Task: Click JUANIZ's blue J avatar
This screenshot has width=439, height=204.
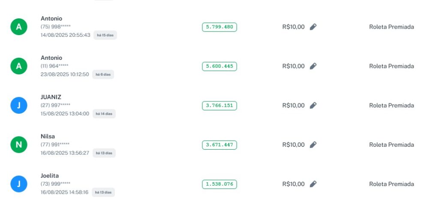Action: [x=19, y=106]
